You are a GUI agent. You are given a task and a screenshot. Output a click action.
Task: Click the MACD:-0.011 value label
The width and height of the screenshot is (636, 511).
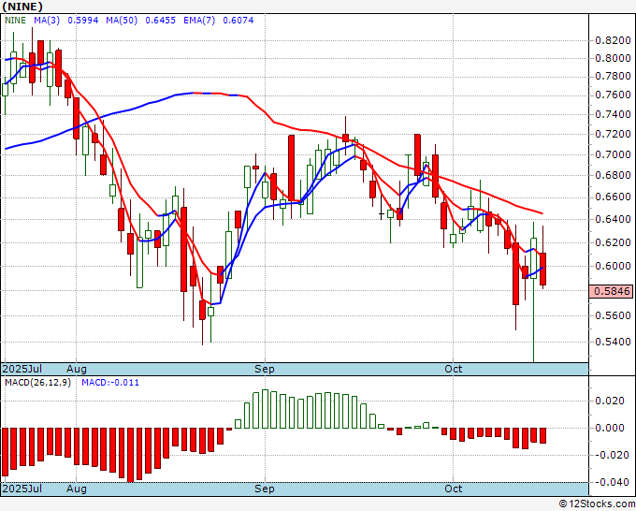(x=110, y=383)
